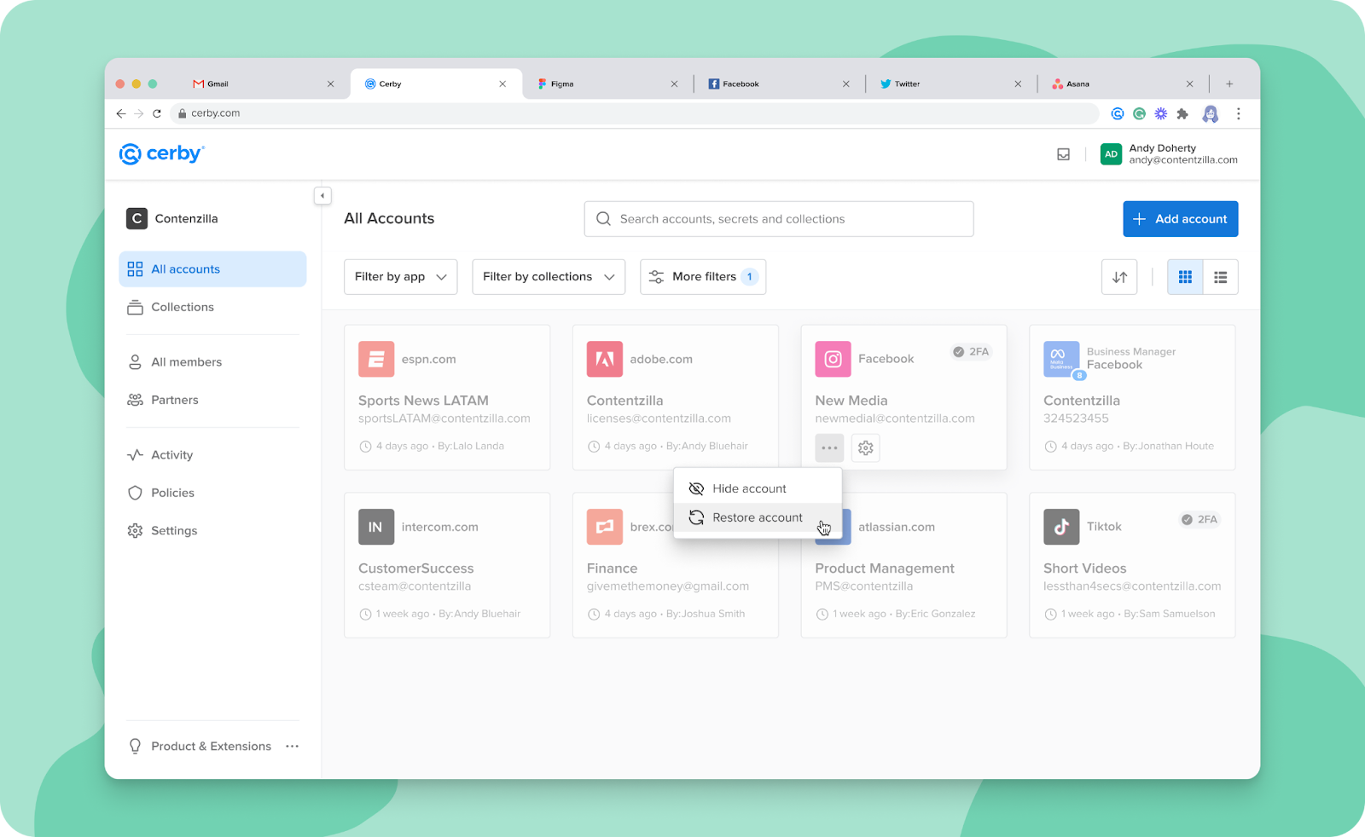Viewport: 1365px width, 837px height.
Task: Click the Cerby logo in the header
Action: 161,153
